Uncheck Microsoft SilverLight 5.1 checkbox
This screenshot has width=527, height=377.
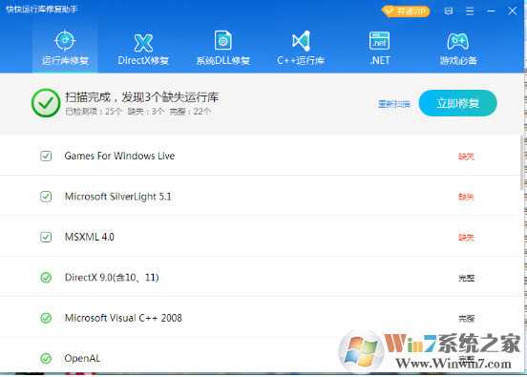pos(46,197)
